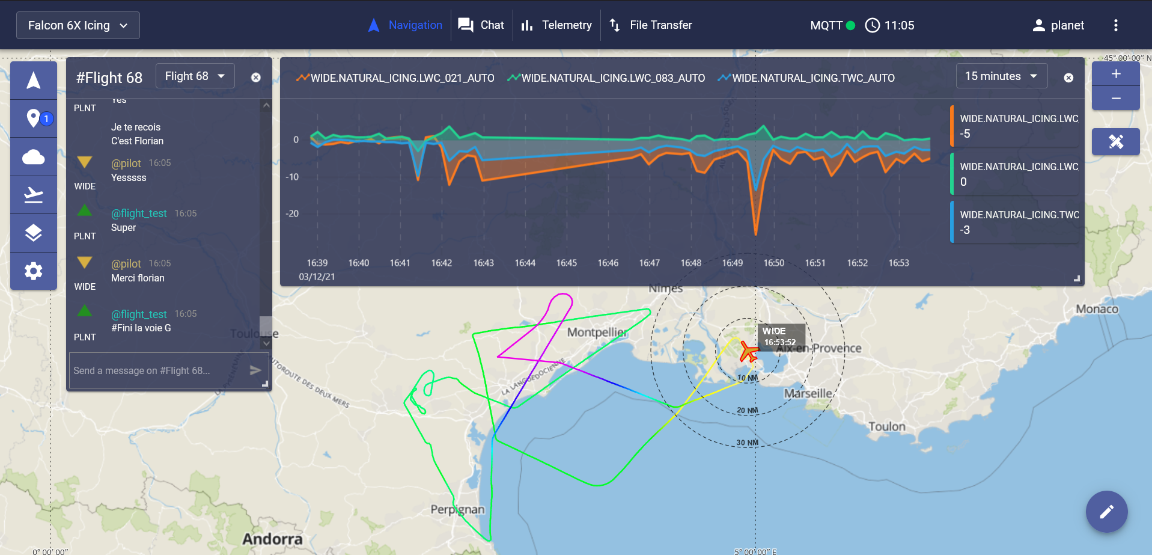Zoom in the map with plus button
The width and height of the screenshot is (1152, 555).
coord(1116,74)
